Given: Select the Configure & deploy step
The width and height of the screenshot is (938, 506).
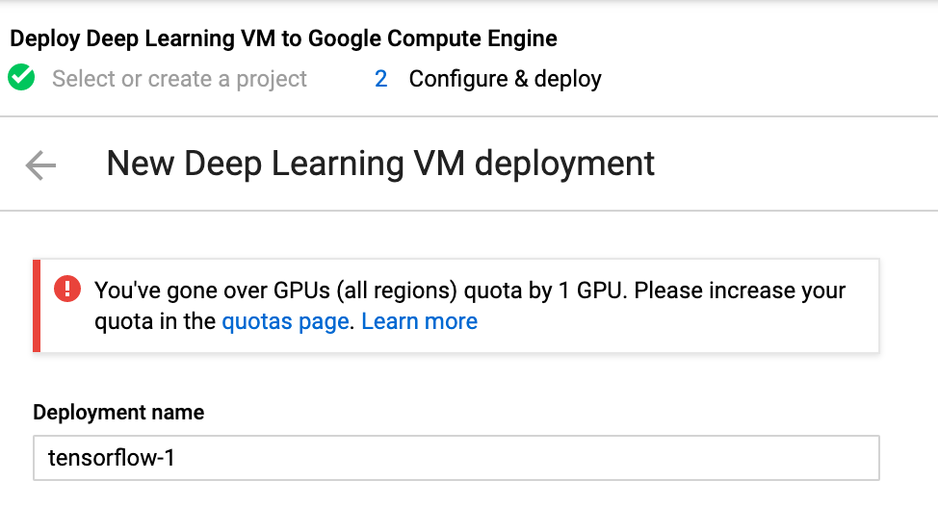Looking at the screenshot, I should click(x=505, y=79).
